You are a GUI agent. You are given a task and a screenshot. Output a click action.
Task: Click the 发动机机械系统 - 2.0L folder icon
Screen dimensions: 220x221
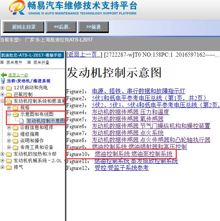(9, 161)
